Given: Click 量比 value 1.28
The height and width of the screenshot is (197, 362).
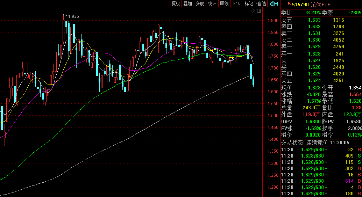Looking at the screenshot, I should (x=357, y=108).
